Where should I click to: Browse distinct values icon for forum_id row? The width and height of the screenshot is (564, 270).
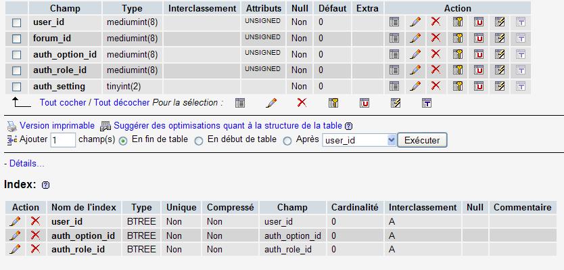click(x=394, y=38)
